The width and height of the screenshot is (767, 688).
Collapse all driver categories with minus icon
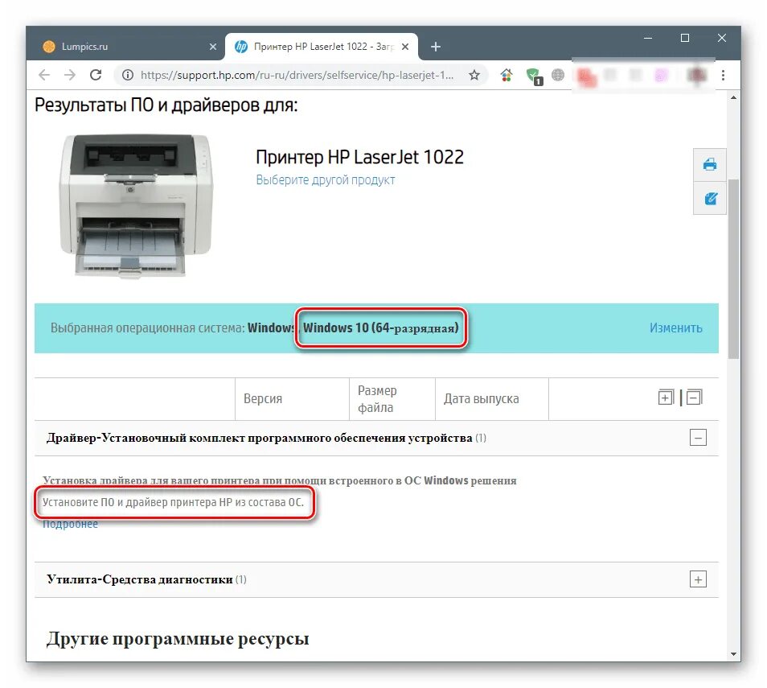(x=694, y=398)
